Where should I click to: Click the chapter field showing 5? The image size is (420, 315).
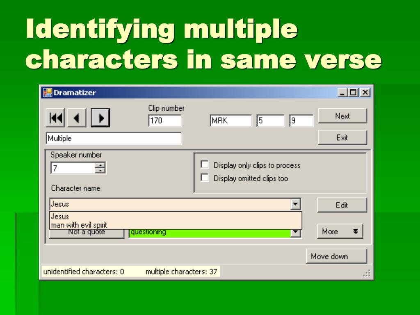coord(270,121)
